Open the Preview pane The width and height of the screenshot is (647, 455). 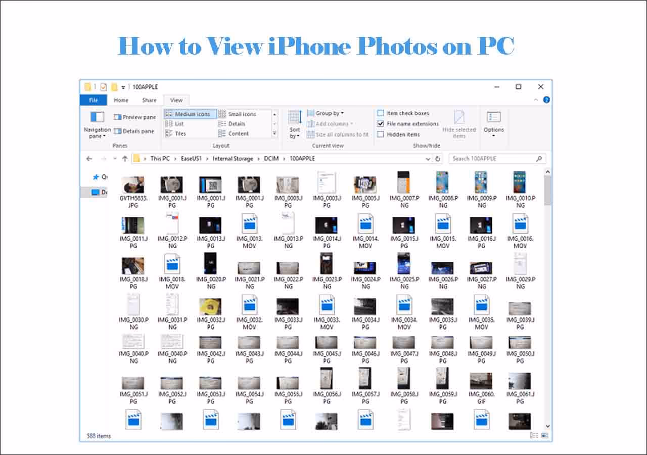click(x=134, y=117)
